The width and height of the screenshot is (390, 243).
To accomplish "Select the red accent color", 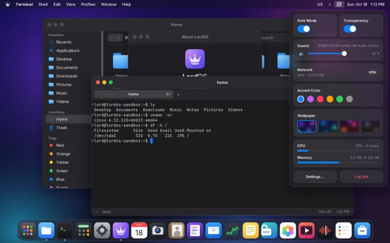I will coord(320,99).
